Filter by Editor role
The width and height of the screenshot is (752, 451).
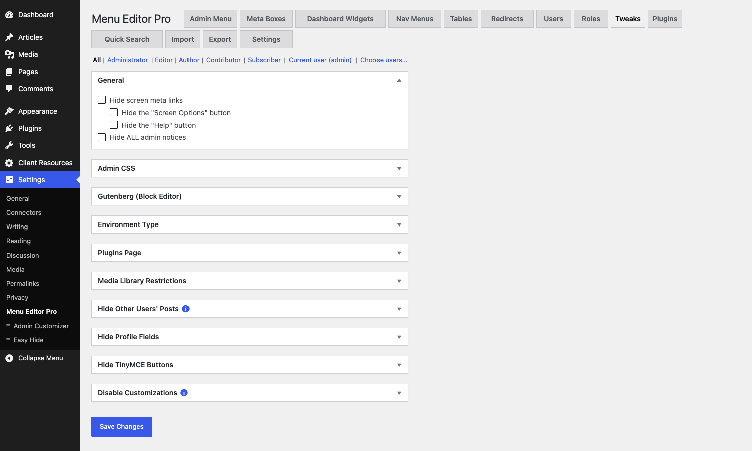pos(164,60)
